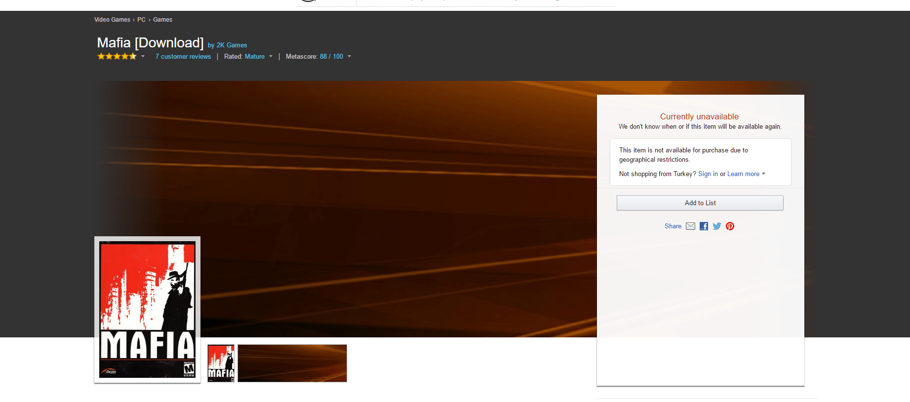View the Metascore 88 / 100 link
910x402 pixels.
[x=331, y=56]
